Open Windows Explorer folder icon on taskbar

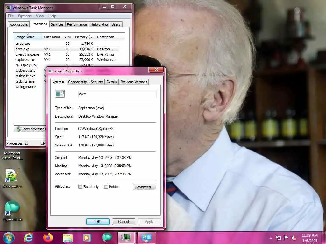point(68,238)
